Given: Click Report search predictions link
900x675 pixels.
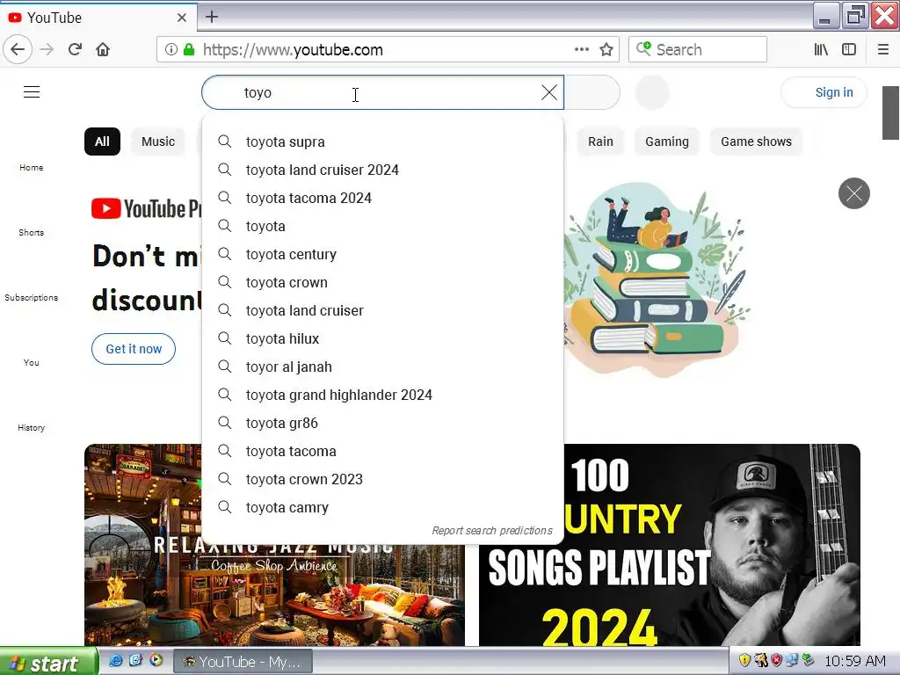Looking at the screenshot, I should pyautogui.click(x=492, y=530).
